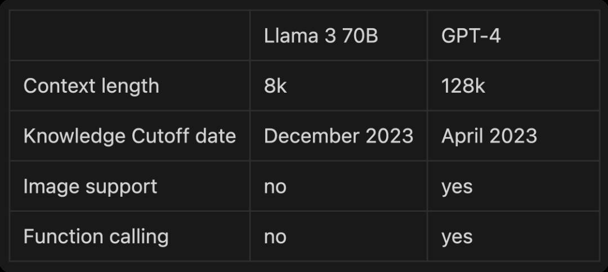Click "no" in the Image support row
This screenshot has height=272, width=608.
(x=275, y=187)
